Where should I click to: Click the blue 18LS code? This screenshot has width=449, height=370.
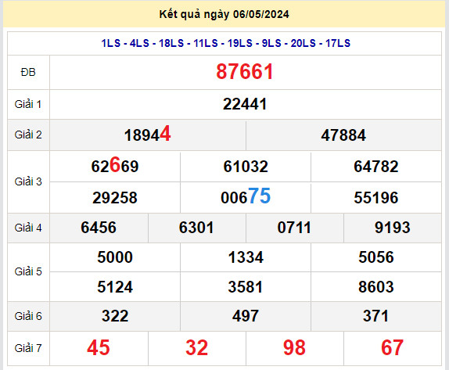pyautogui.click(x=171, y=43)
